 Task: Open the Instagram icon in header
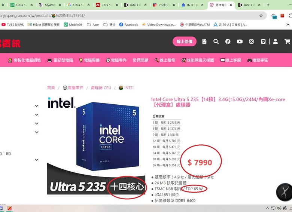point(252,42)
